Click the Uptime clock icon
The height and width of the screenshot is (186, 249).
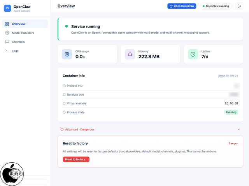(193, 54)
